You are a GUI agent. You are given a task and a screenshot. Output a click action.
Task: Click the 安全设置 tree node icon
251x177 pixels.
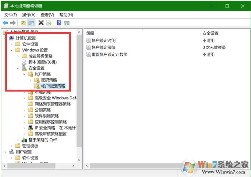tap(24, 68)
